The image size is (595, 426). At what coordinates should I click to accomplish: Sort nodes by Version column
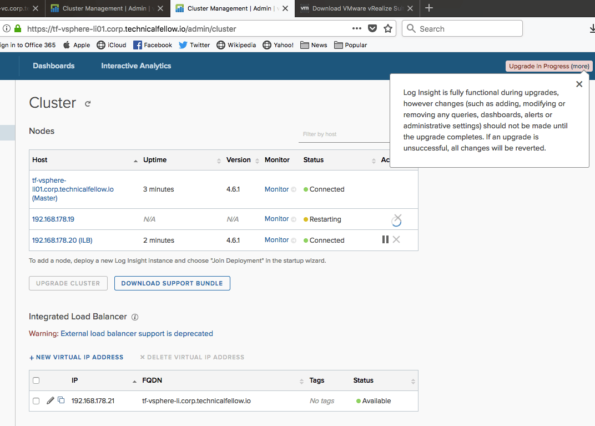[x=258, y=161]
